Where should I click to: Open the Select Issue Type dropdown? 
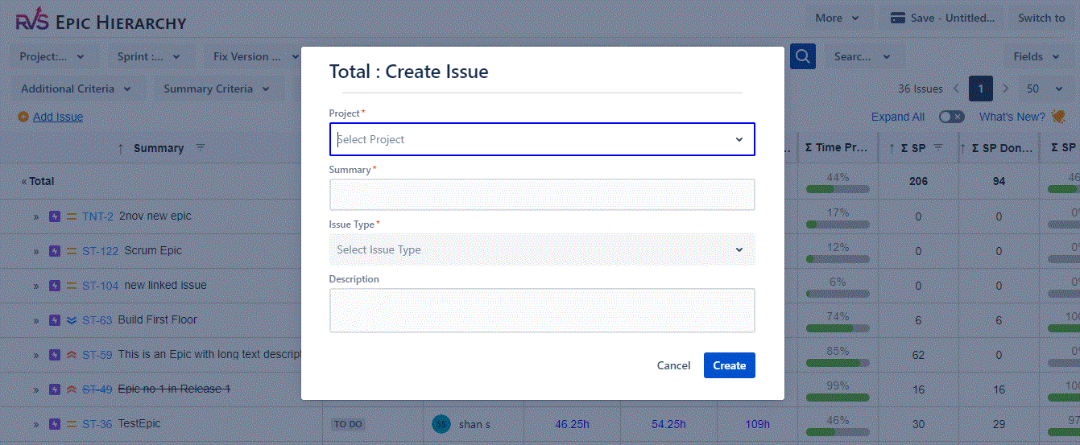pos(542,249)
